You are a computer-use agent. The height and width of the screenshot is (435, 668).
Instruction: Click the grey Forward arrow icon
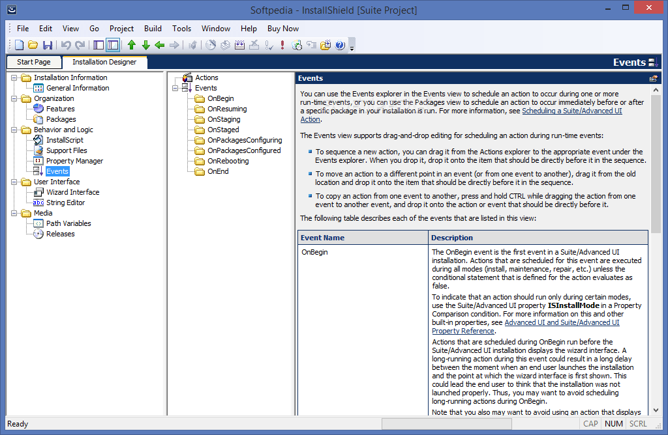[x=174, y=45]
